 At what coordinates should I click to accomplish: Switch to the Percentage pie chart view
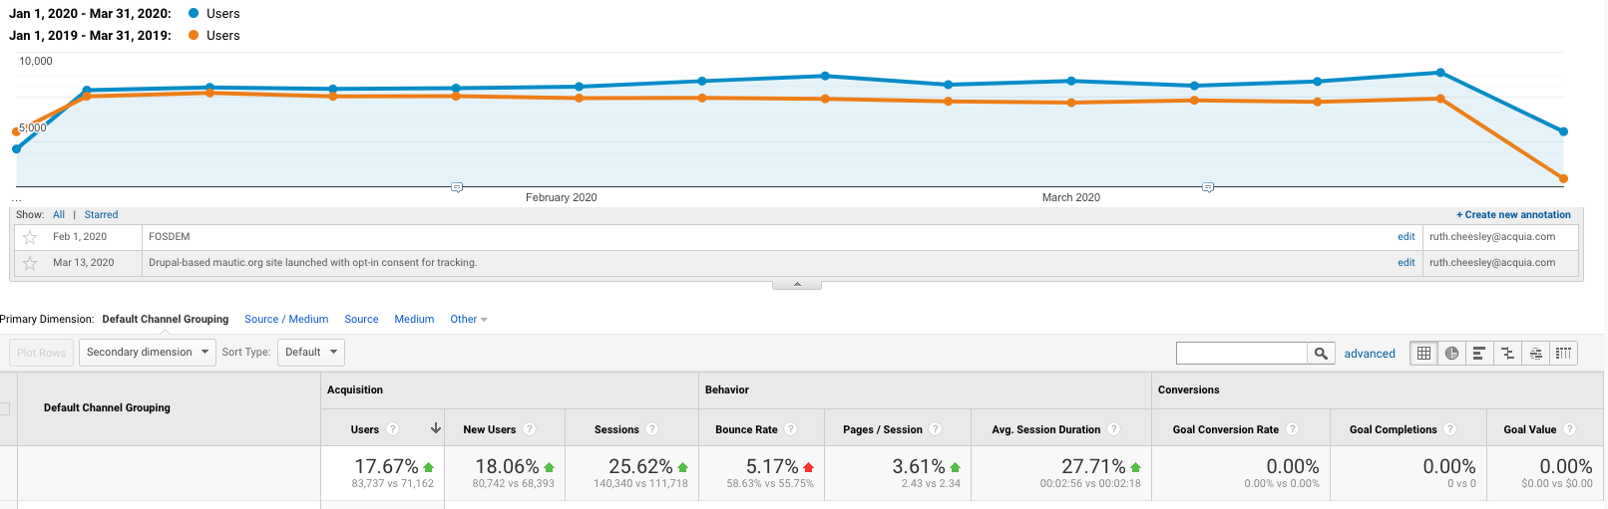click(x=1451, y=353)
